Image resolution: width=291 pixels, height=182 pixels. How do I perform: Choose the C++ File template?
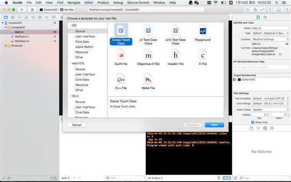[x=121, y=81]
